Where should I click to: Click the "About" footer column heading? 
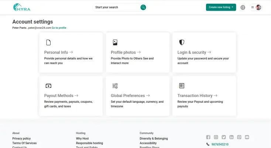[16, 133]
